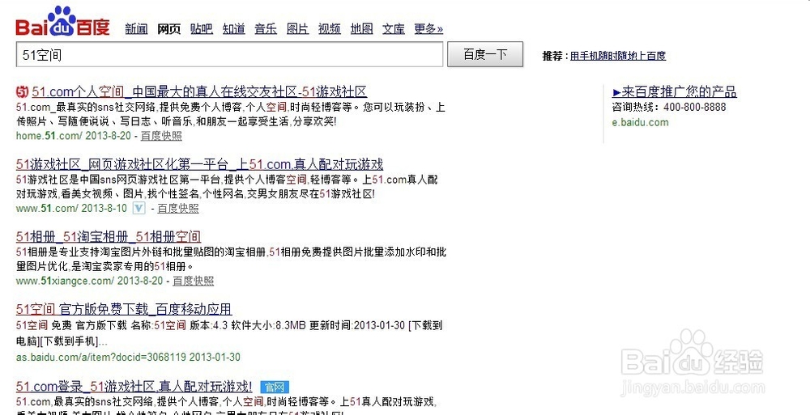Open result 51.com登录_51游戏社区,真人配对玩游戏
Image resolution: width=810 pixels, height=415 pixels.
(134, 386)
